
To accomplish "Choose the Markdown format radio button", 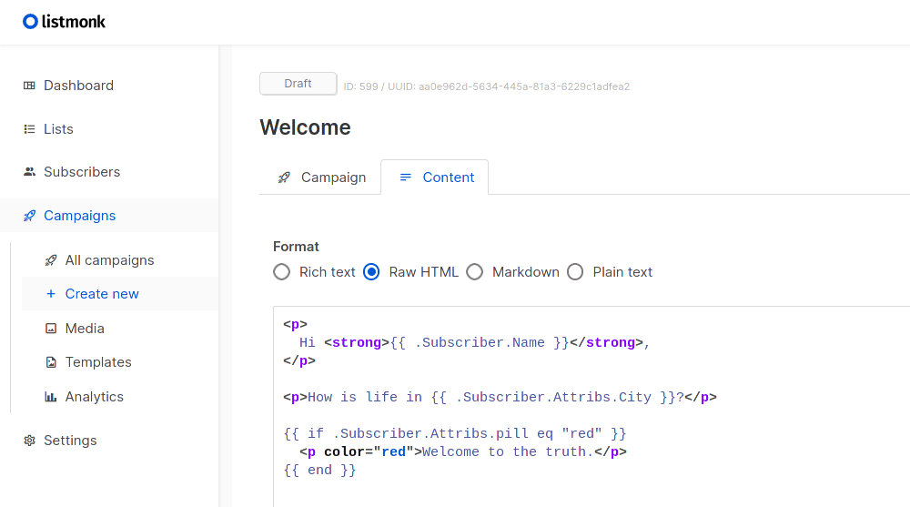I will [x=474, y=272].
